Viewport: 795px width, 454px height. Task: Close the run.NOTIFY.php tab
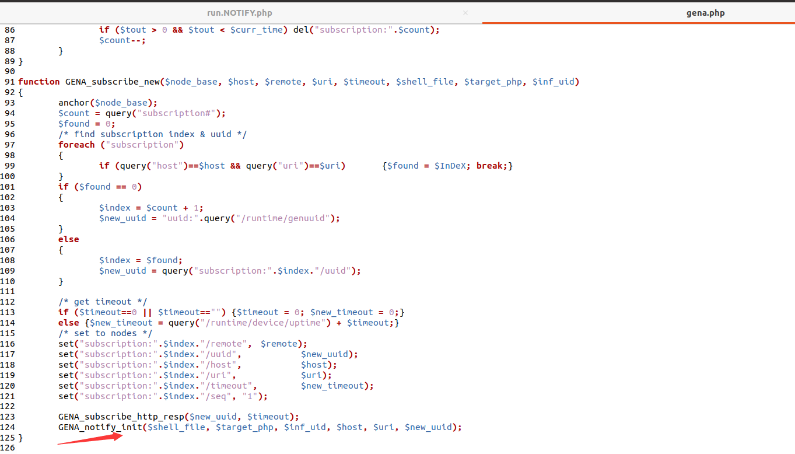coord(465,12)
